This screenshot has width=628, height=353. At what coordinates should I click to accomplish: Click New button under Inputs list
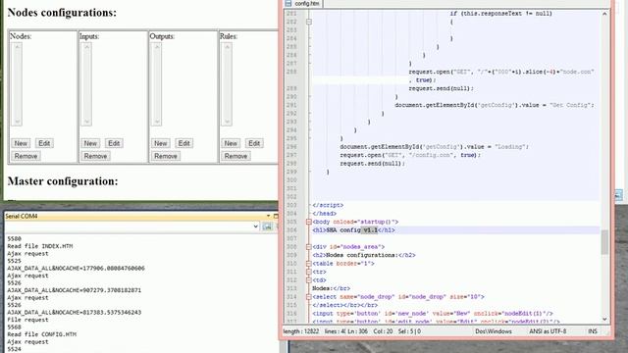click(90, 143)
